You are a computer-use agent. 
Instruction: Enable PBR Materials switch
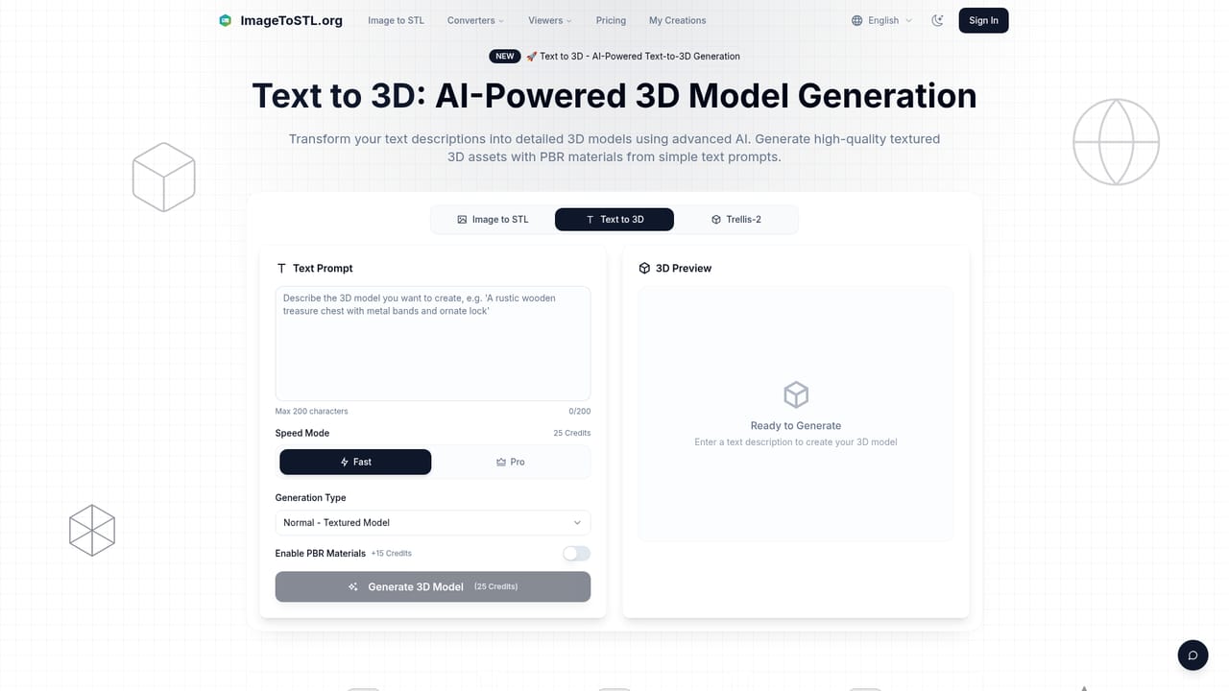coord(576,553)
